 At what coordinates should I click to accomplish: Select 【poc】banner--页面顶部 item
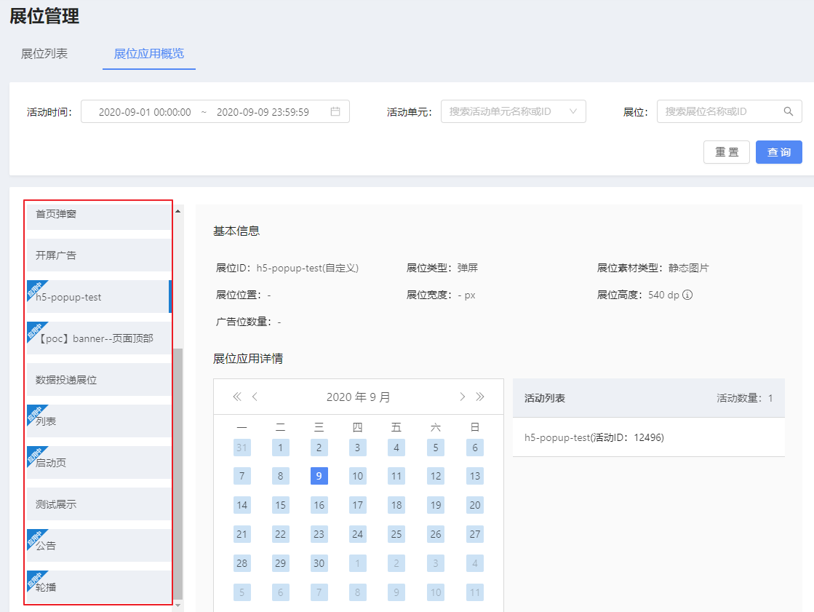[99, 338]
